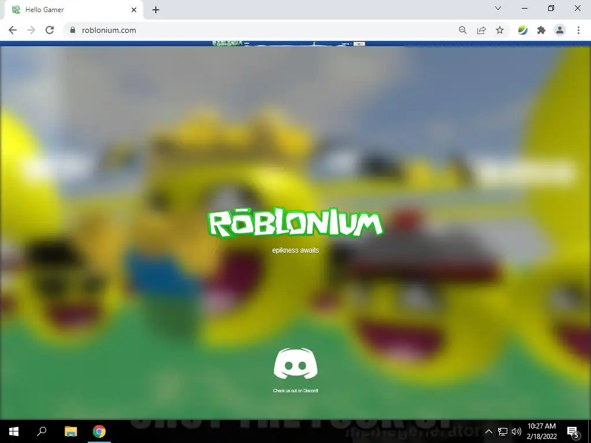Launch File Explorer from the taskbar

[x=70, y=431]
